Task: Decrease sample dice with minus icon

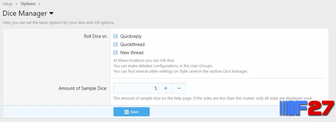Action: pos(179,88)
